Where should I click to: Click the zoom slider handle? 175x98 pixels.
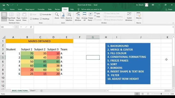[161, 94]
